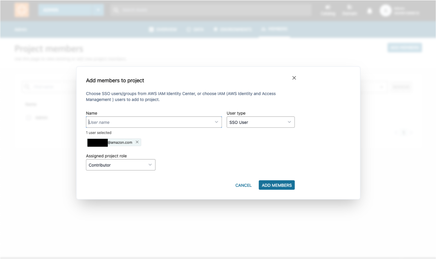This screenshot has height=259, width=436.
Task: Click the '1 user selected' text
Action: tap(99, 133)
